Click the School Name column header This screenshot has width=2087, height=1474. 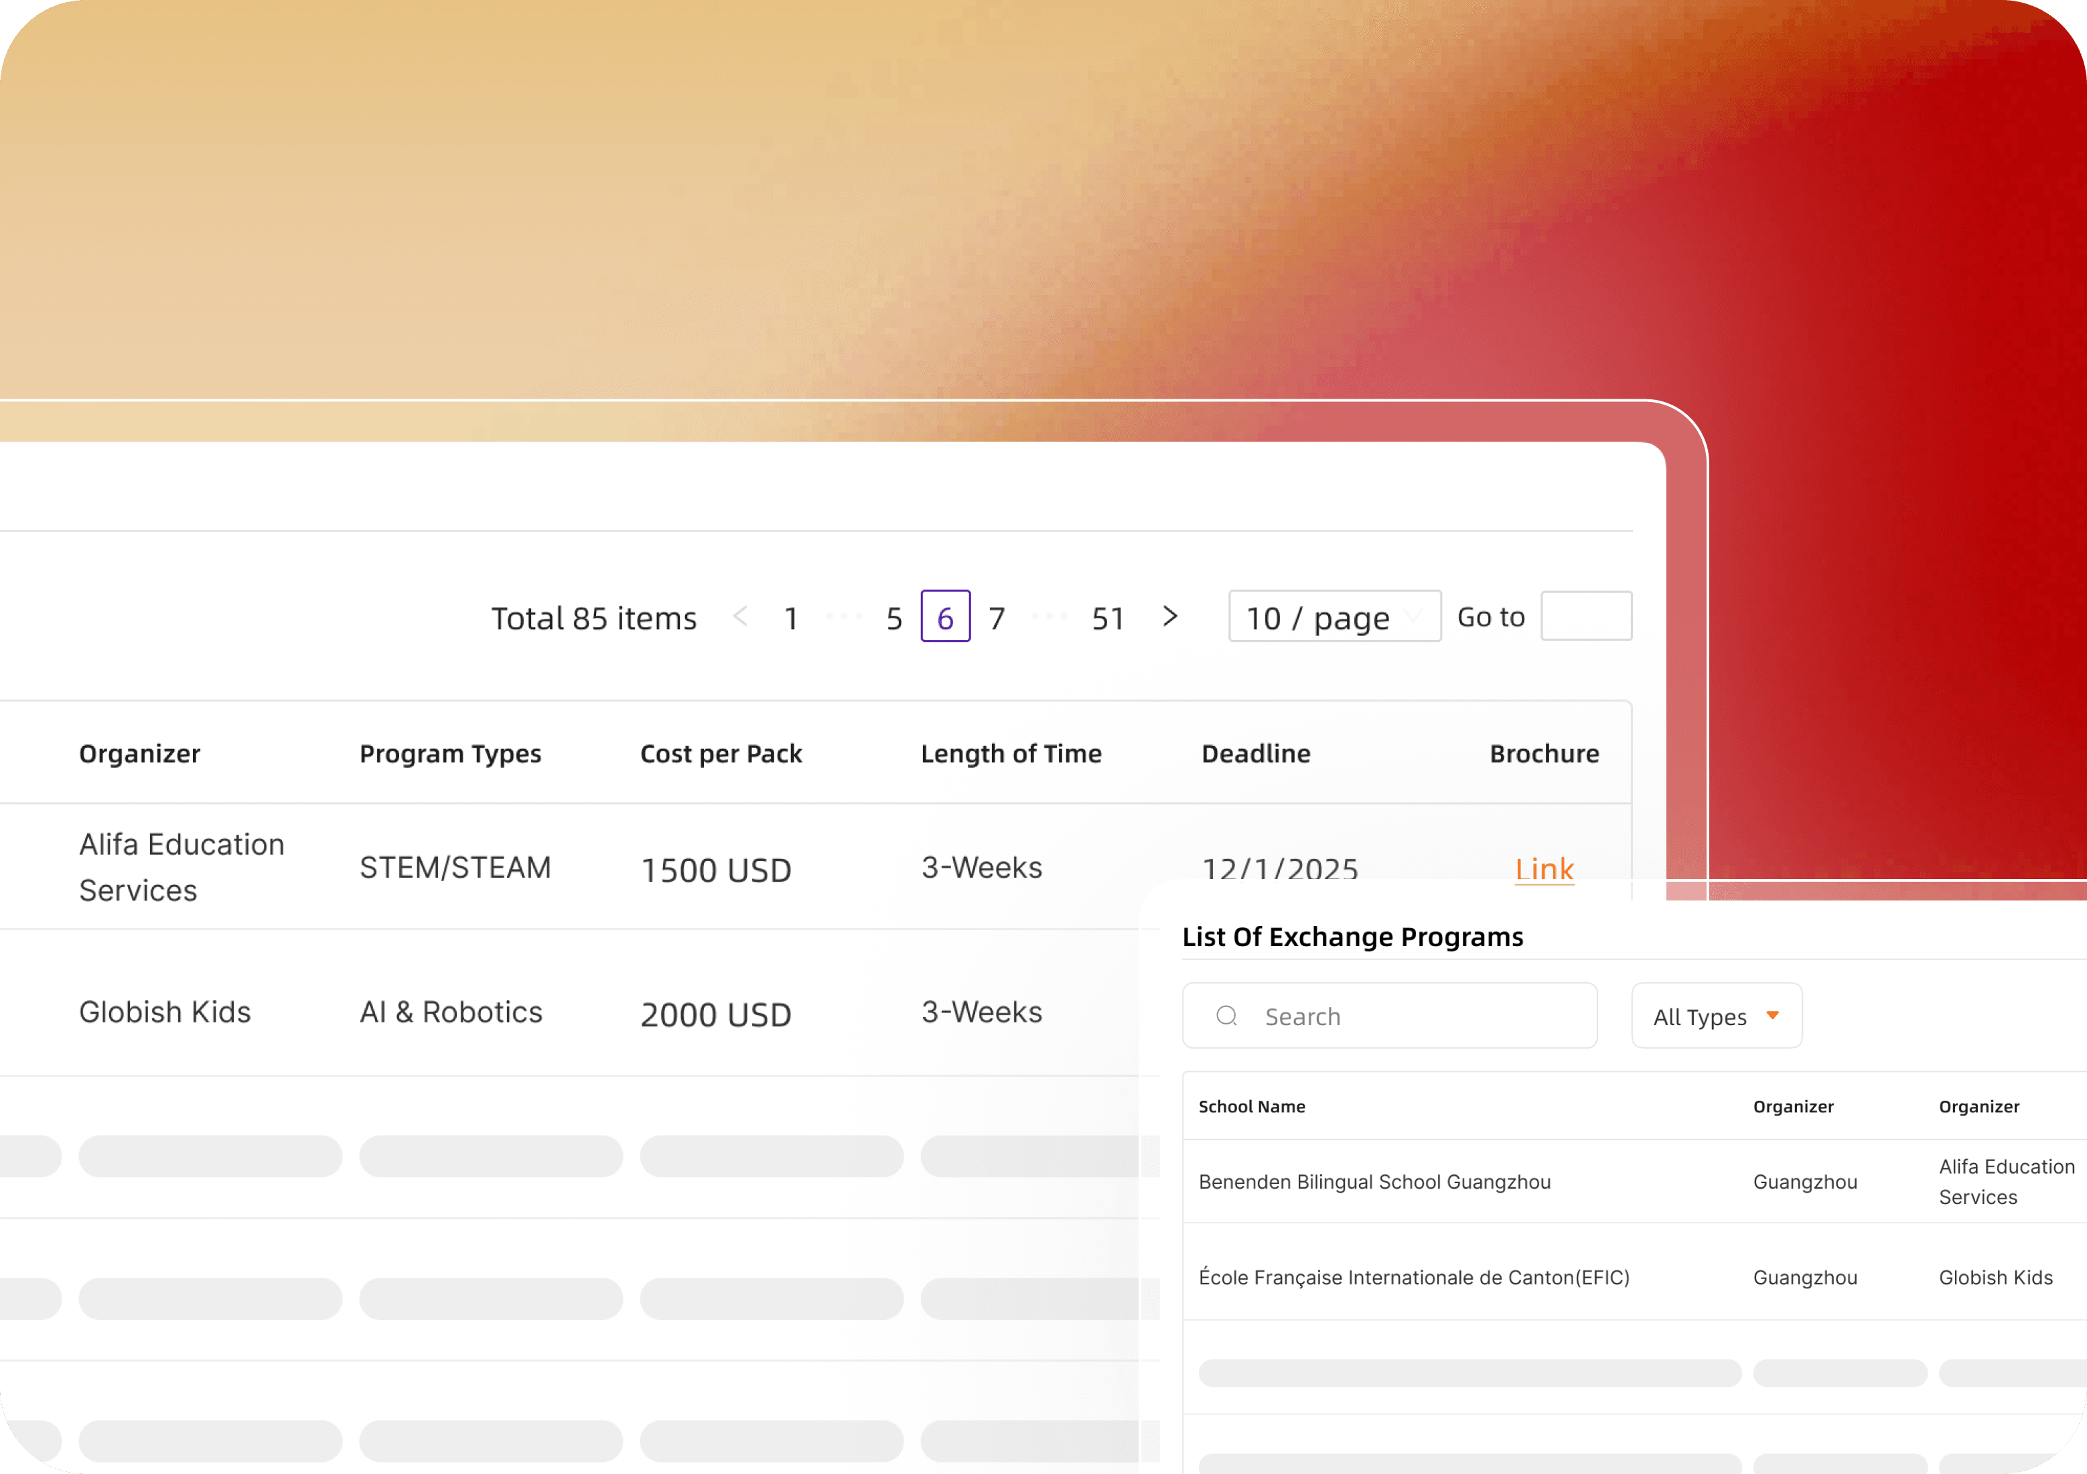click(1252, 1107)
